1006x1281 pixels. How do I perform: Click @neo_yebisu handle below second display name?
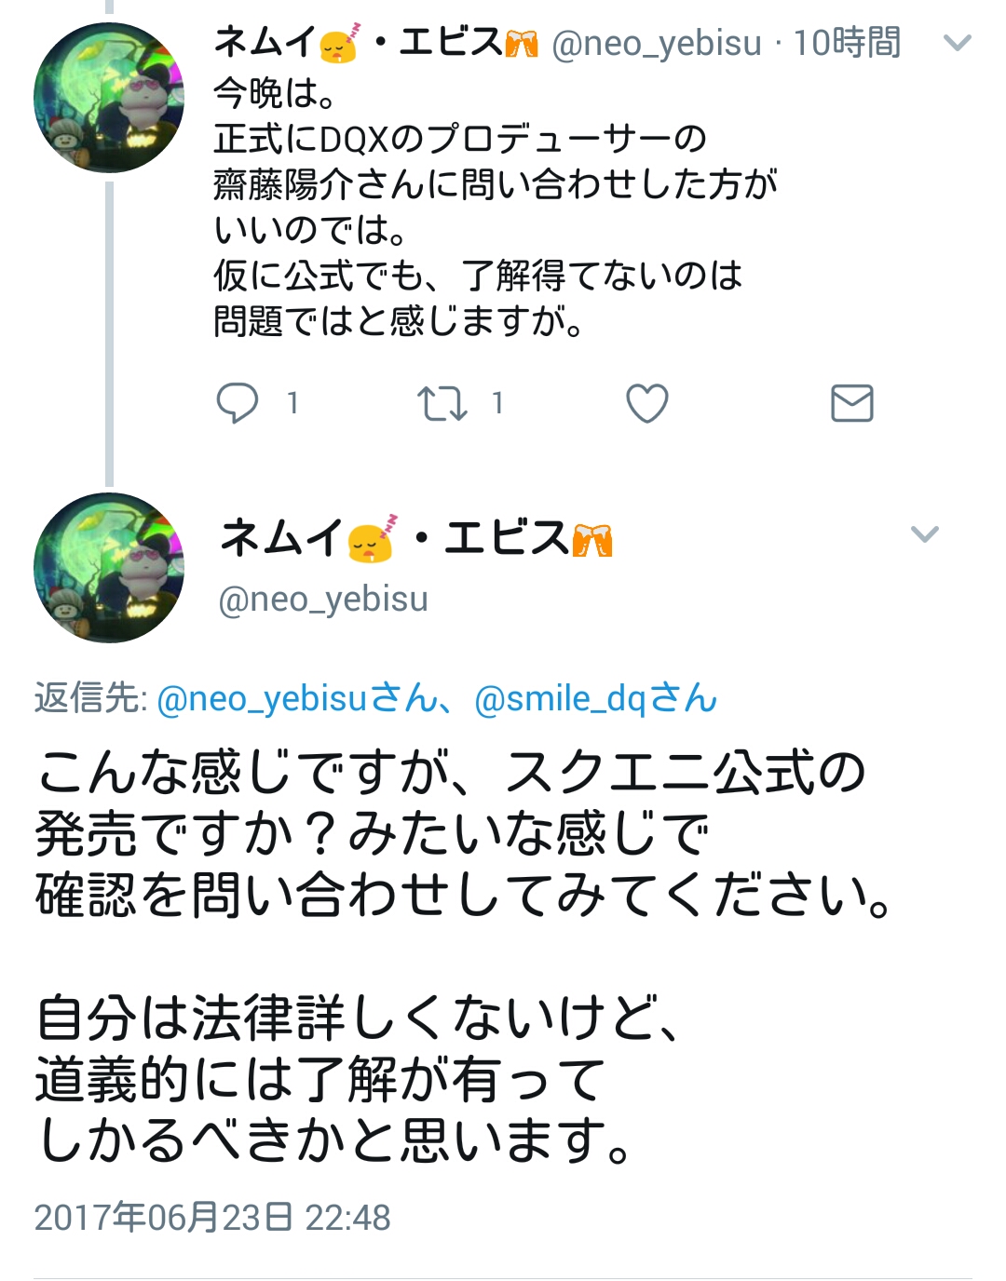(x=323, y=599)
